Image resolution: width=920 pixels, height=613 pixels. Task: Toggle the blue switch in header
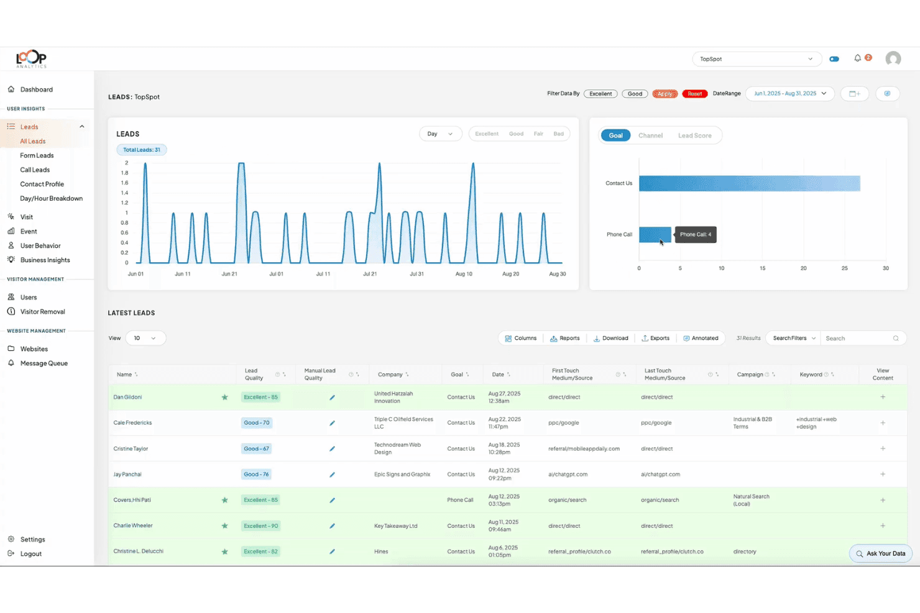click(x=834, y=59)
